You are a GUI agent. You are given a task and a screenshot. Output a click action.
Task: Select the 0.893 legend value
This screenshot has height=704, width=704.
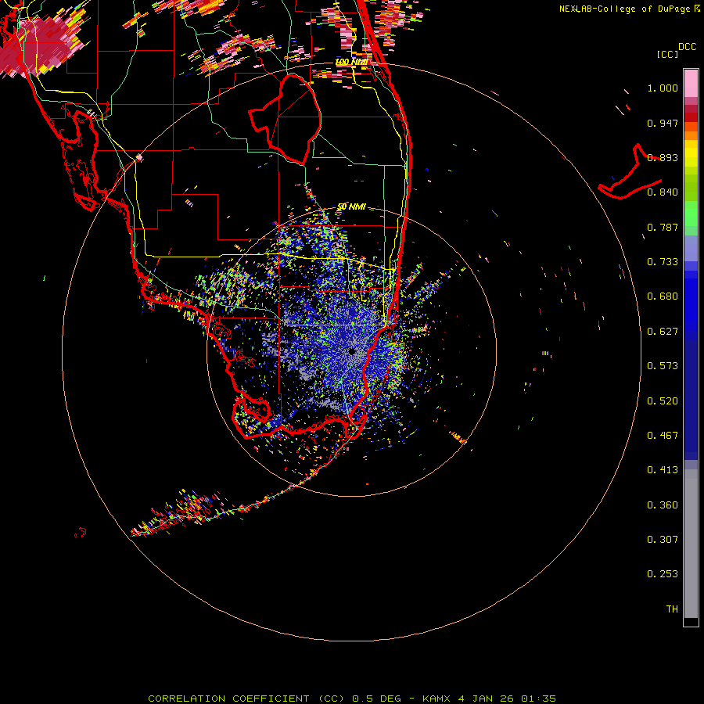(x=663, y=157)
